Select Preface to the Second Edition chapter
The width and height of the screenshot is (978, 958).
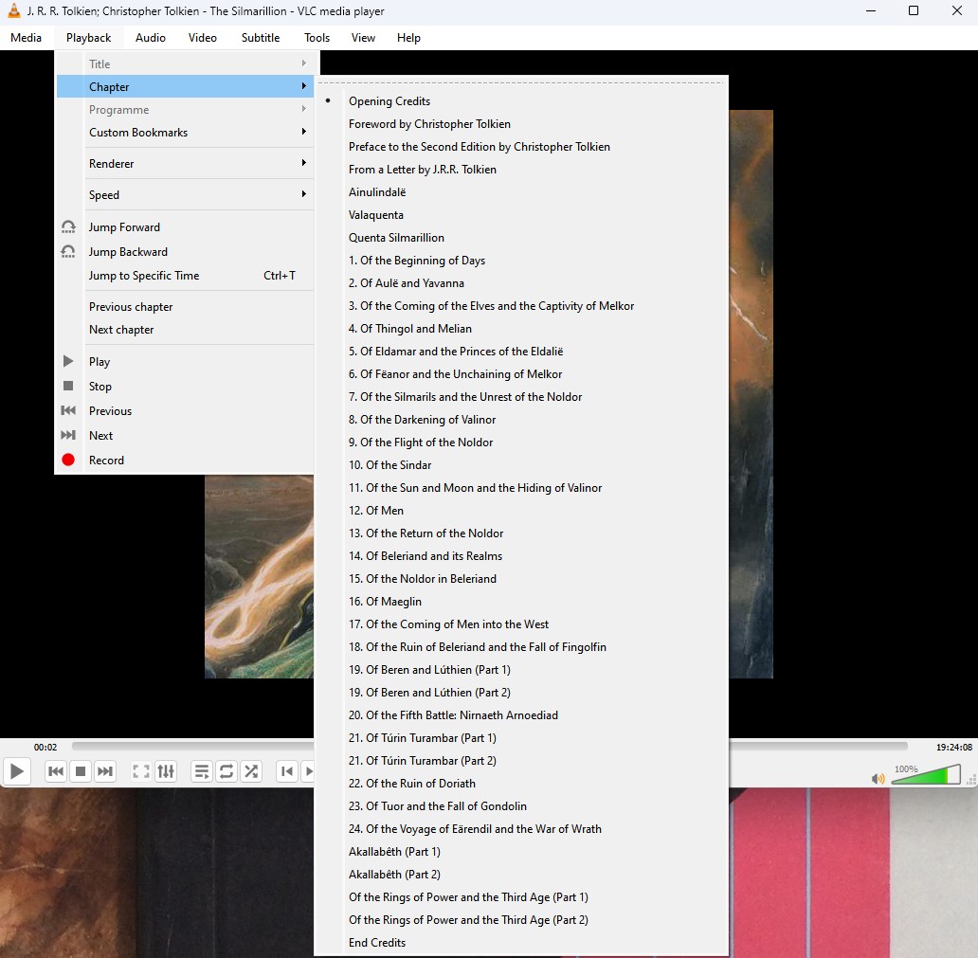521,147
